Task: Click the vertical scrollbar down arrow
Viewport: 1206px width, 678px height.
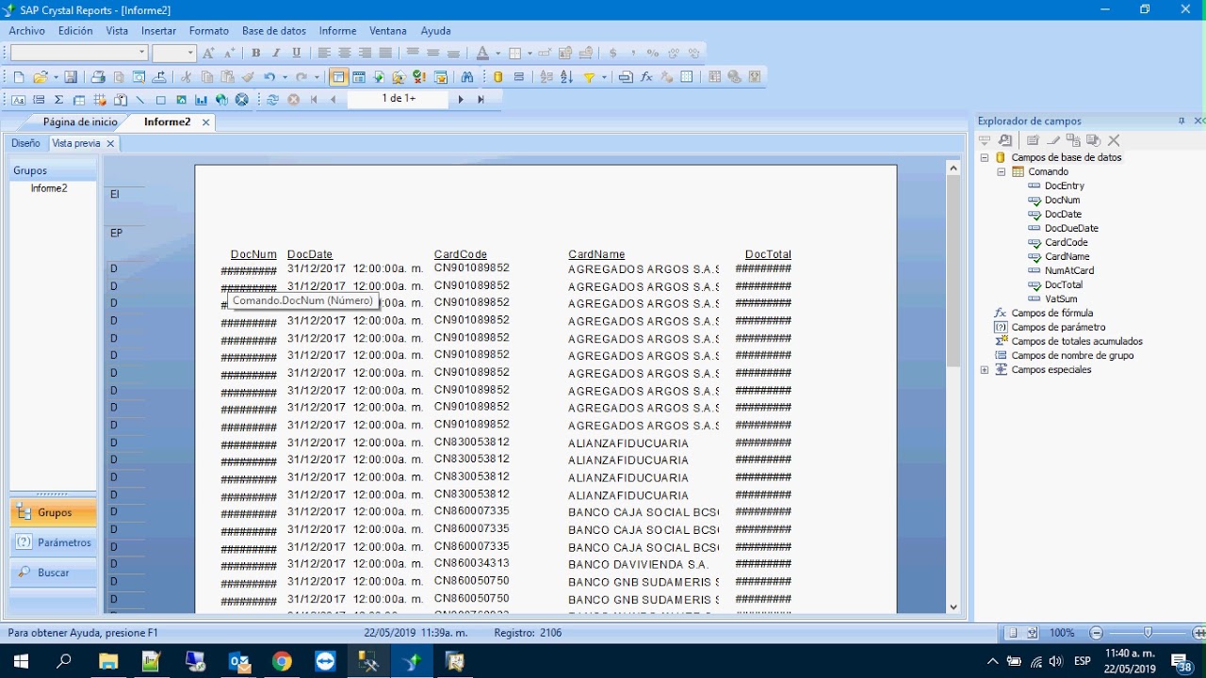Action: (x=953, y=607)
